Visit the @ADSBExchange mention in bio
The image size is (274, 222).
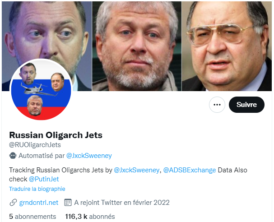(x=190, y=170)
